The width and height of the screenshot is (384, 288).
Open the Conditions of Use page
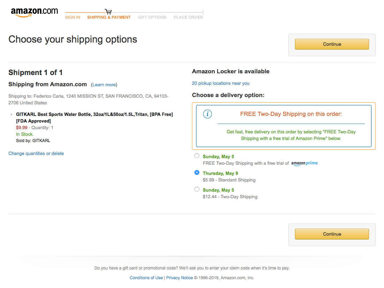point(146,278)
